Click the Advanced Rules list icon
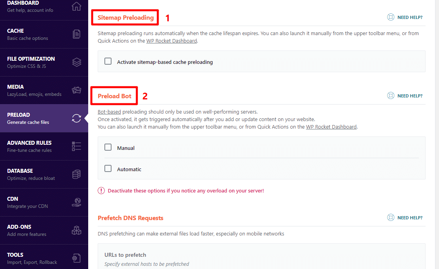Viewport: 439px width, 269px height. click(x=76, y=146)
